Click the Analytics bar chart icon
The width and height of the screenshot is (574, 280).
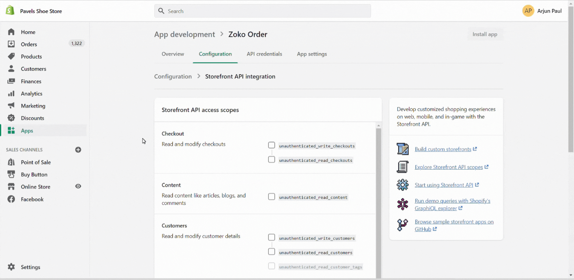point(11,94)
